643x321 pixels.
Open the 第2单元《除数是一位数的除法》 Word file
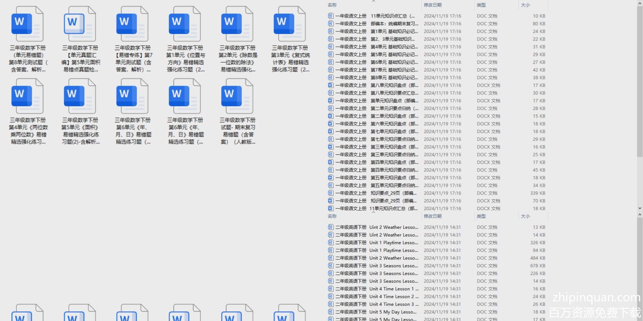237,24
